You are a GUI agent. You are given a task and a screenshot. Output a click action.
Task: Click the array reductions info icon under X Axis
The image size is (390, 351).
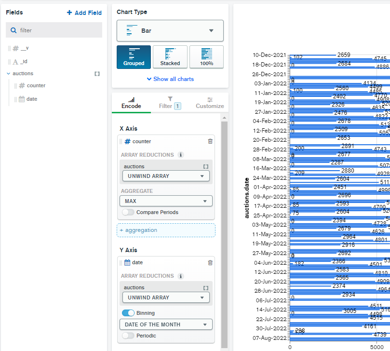click(x=181, y=155)
